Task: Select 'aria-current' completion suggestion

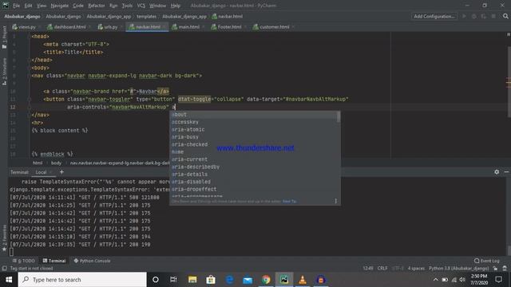Action: coord(253,159)
